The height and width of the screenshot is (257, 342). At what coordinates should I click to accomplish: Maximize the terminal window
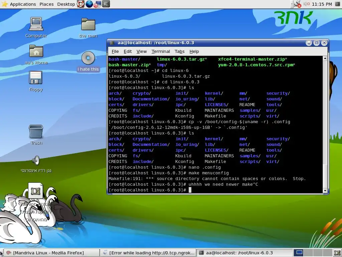click(x=317, y=43)
